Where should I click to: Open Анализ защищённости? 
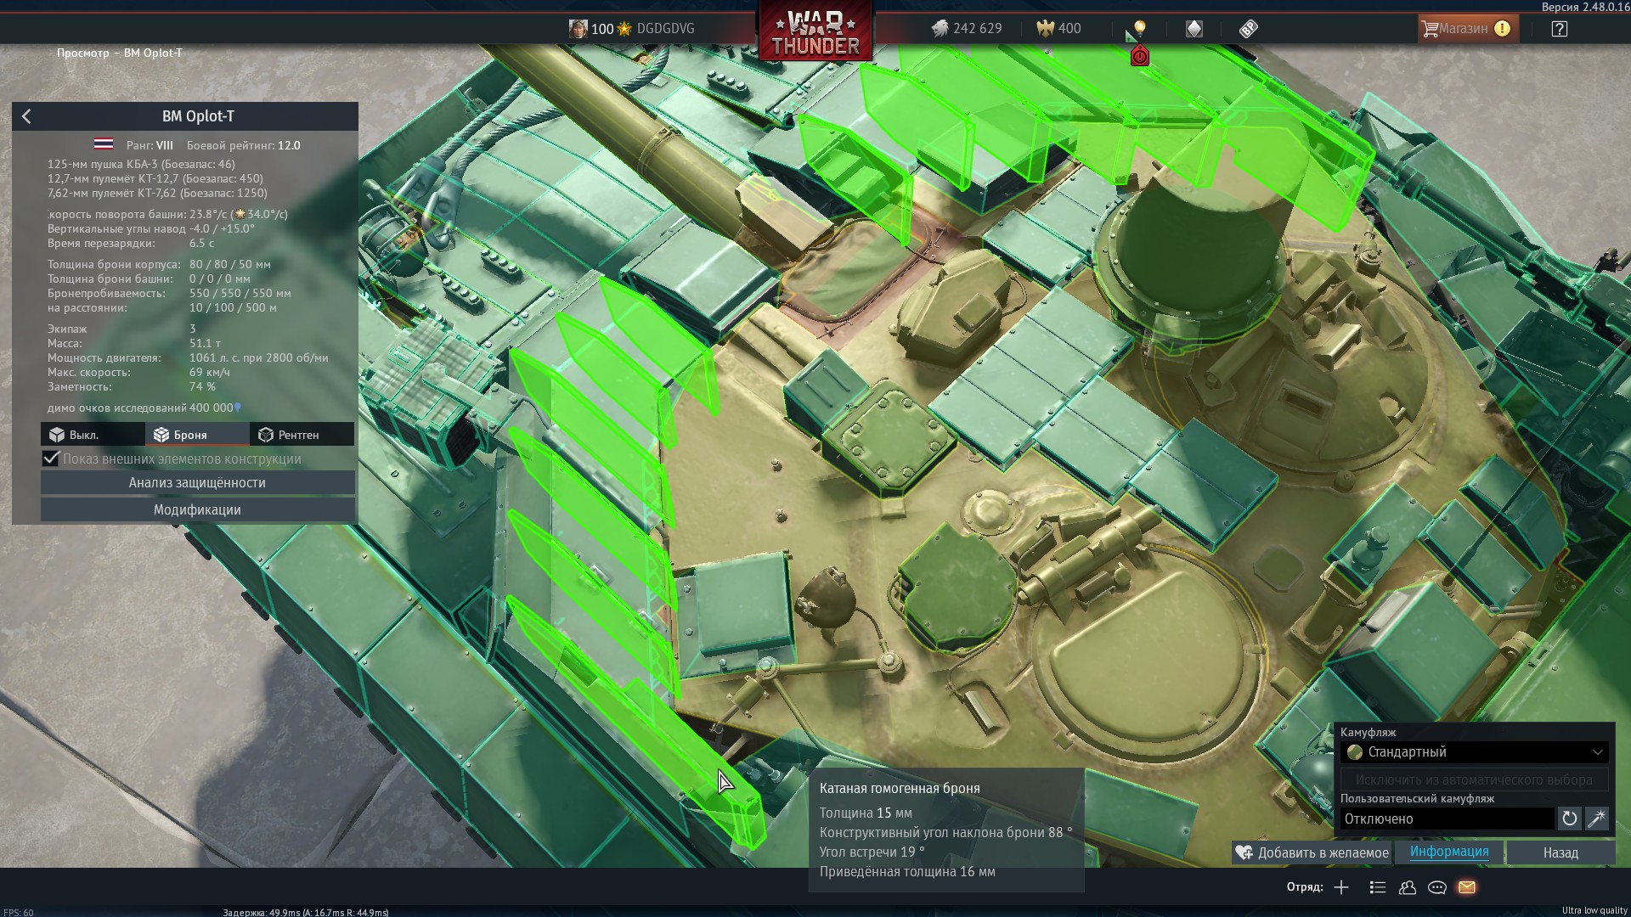[197, 482]
